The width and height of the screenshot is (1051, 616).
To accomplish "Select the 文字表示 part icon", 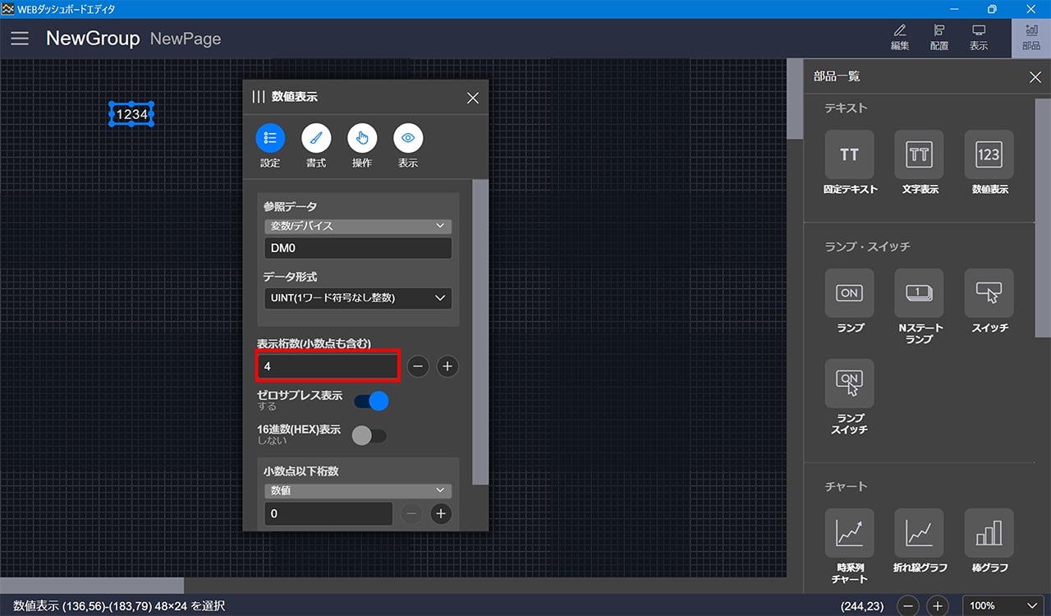I will (x=919, y=154).
